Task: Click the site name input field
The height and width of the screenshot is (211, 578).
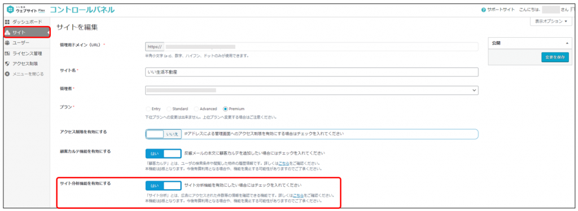Action: (x=312, y=73)
